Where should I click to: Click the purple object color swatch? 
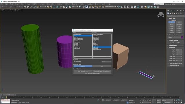click(182, 37)
